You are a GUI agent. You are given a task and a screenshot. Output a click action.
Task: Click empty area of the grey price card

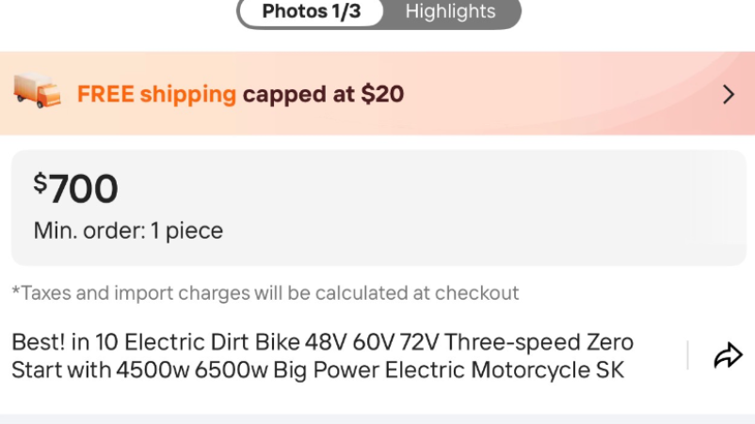click(x=458, y=208)
